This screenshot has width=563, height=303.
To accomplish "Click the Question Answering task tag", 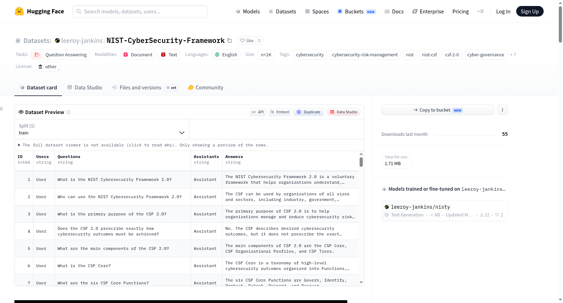I will pyautogui.click(x=61, y=55).
